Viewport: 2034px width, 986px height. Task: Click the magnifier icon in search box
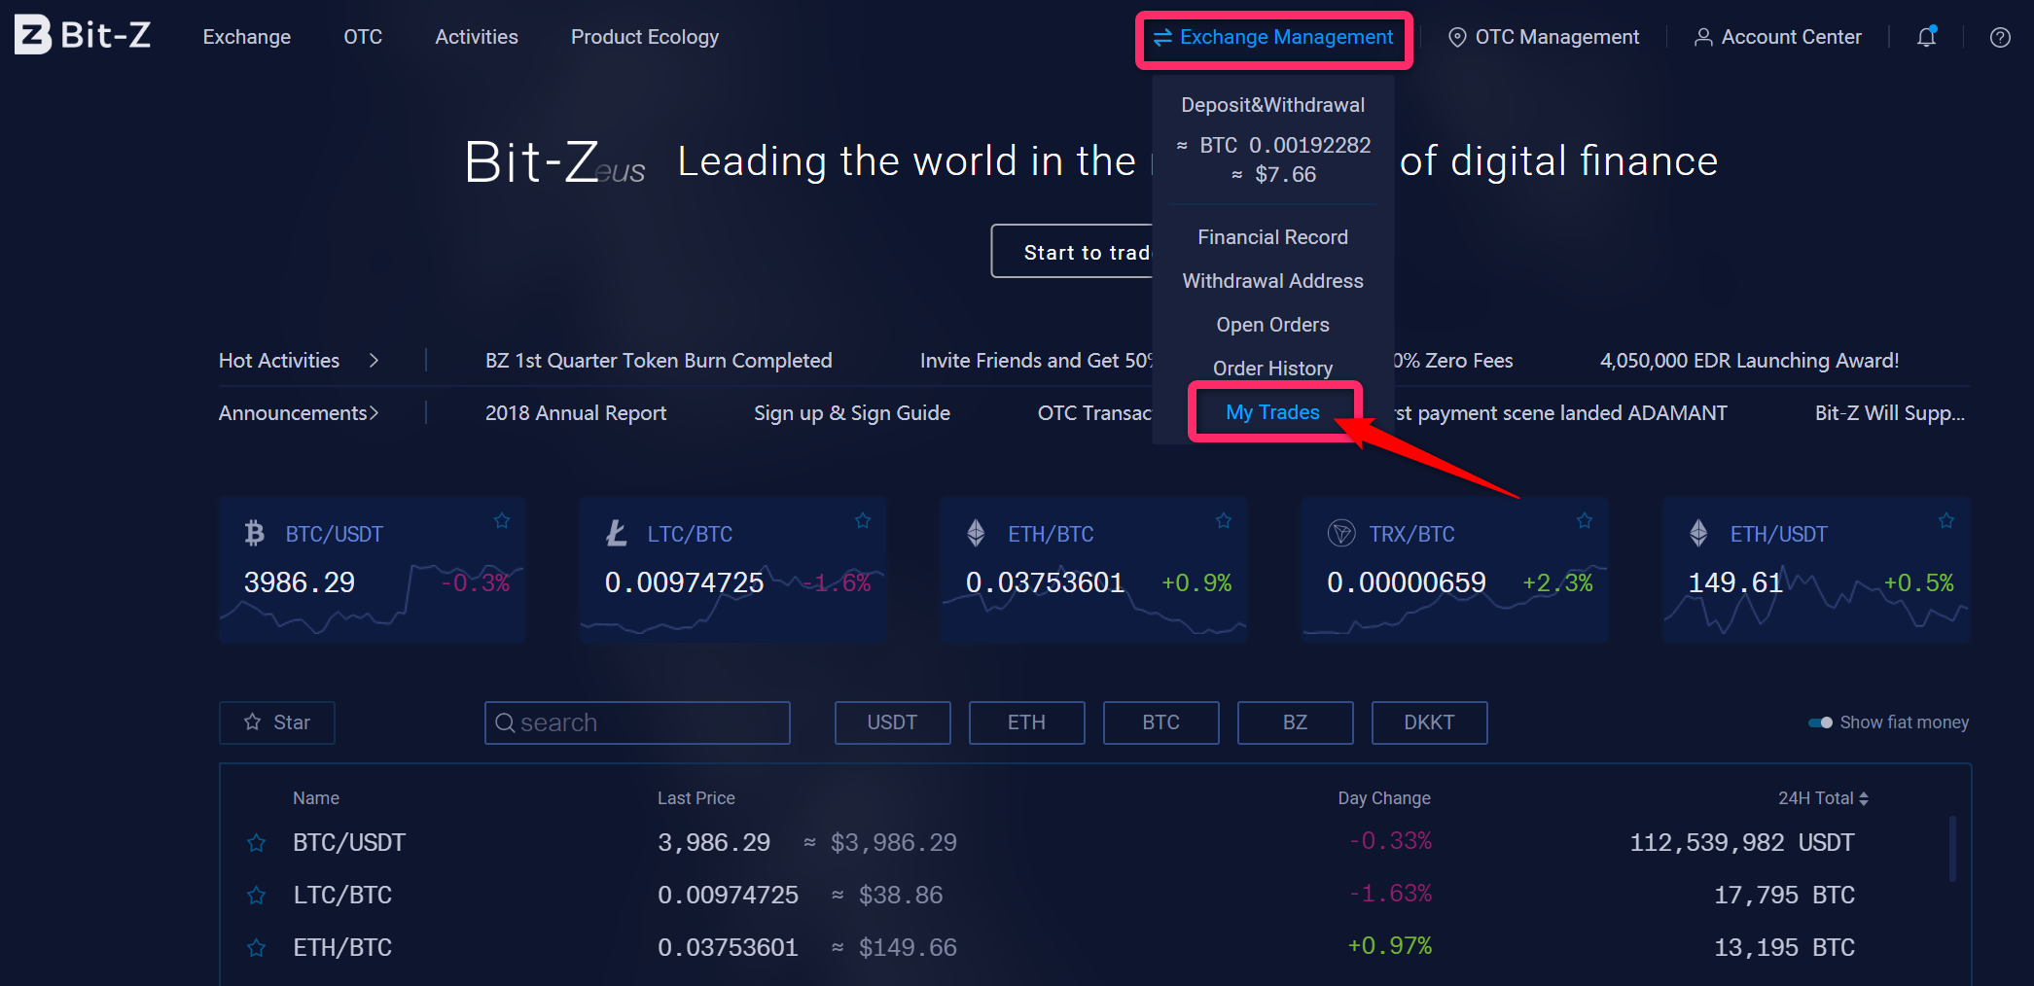(x=505, y=722)
